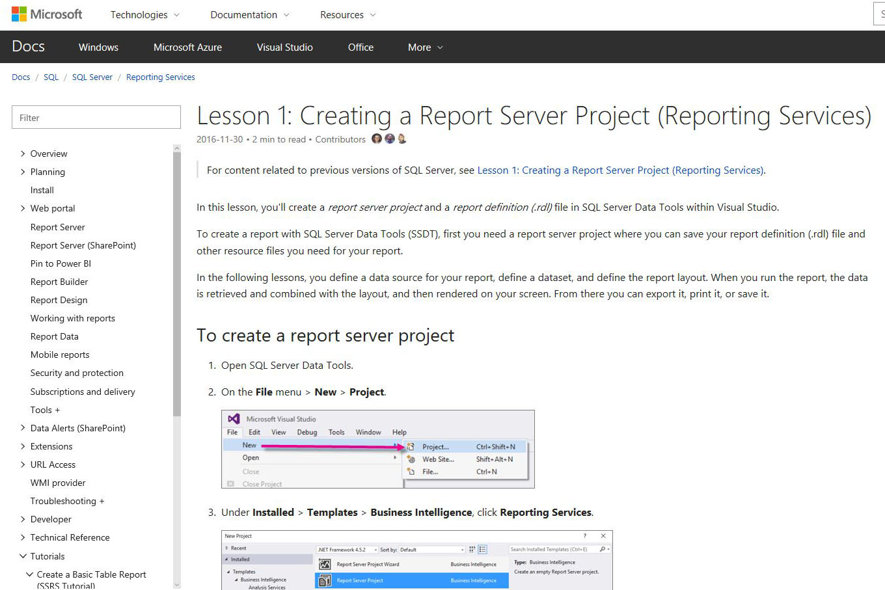Expand the Overview tree node

coord(23,154)
